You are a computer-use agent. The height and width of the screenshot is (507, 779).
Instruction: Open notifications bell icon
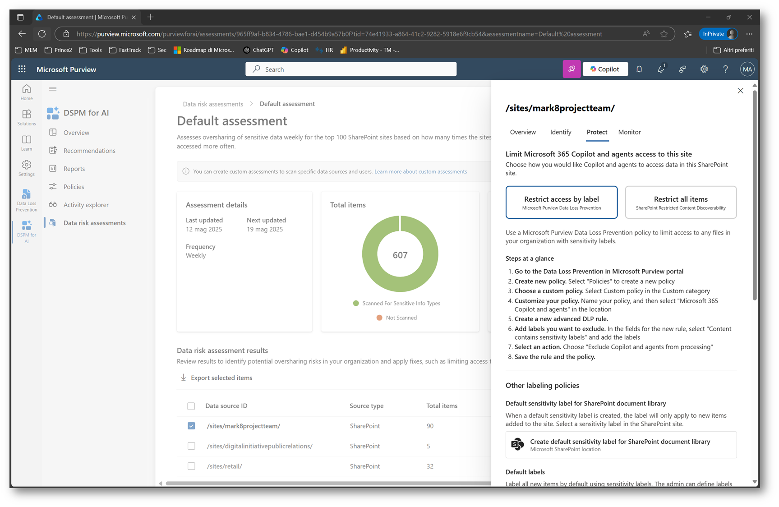(x=639, y=69)
